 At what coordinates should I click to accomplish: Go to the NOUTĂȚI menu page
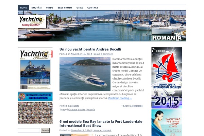click(36, 8)
